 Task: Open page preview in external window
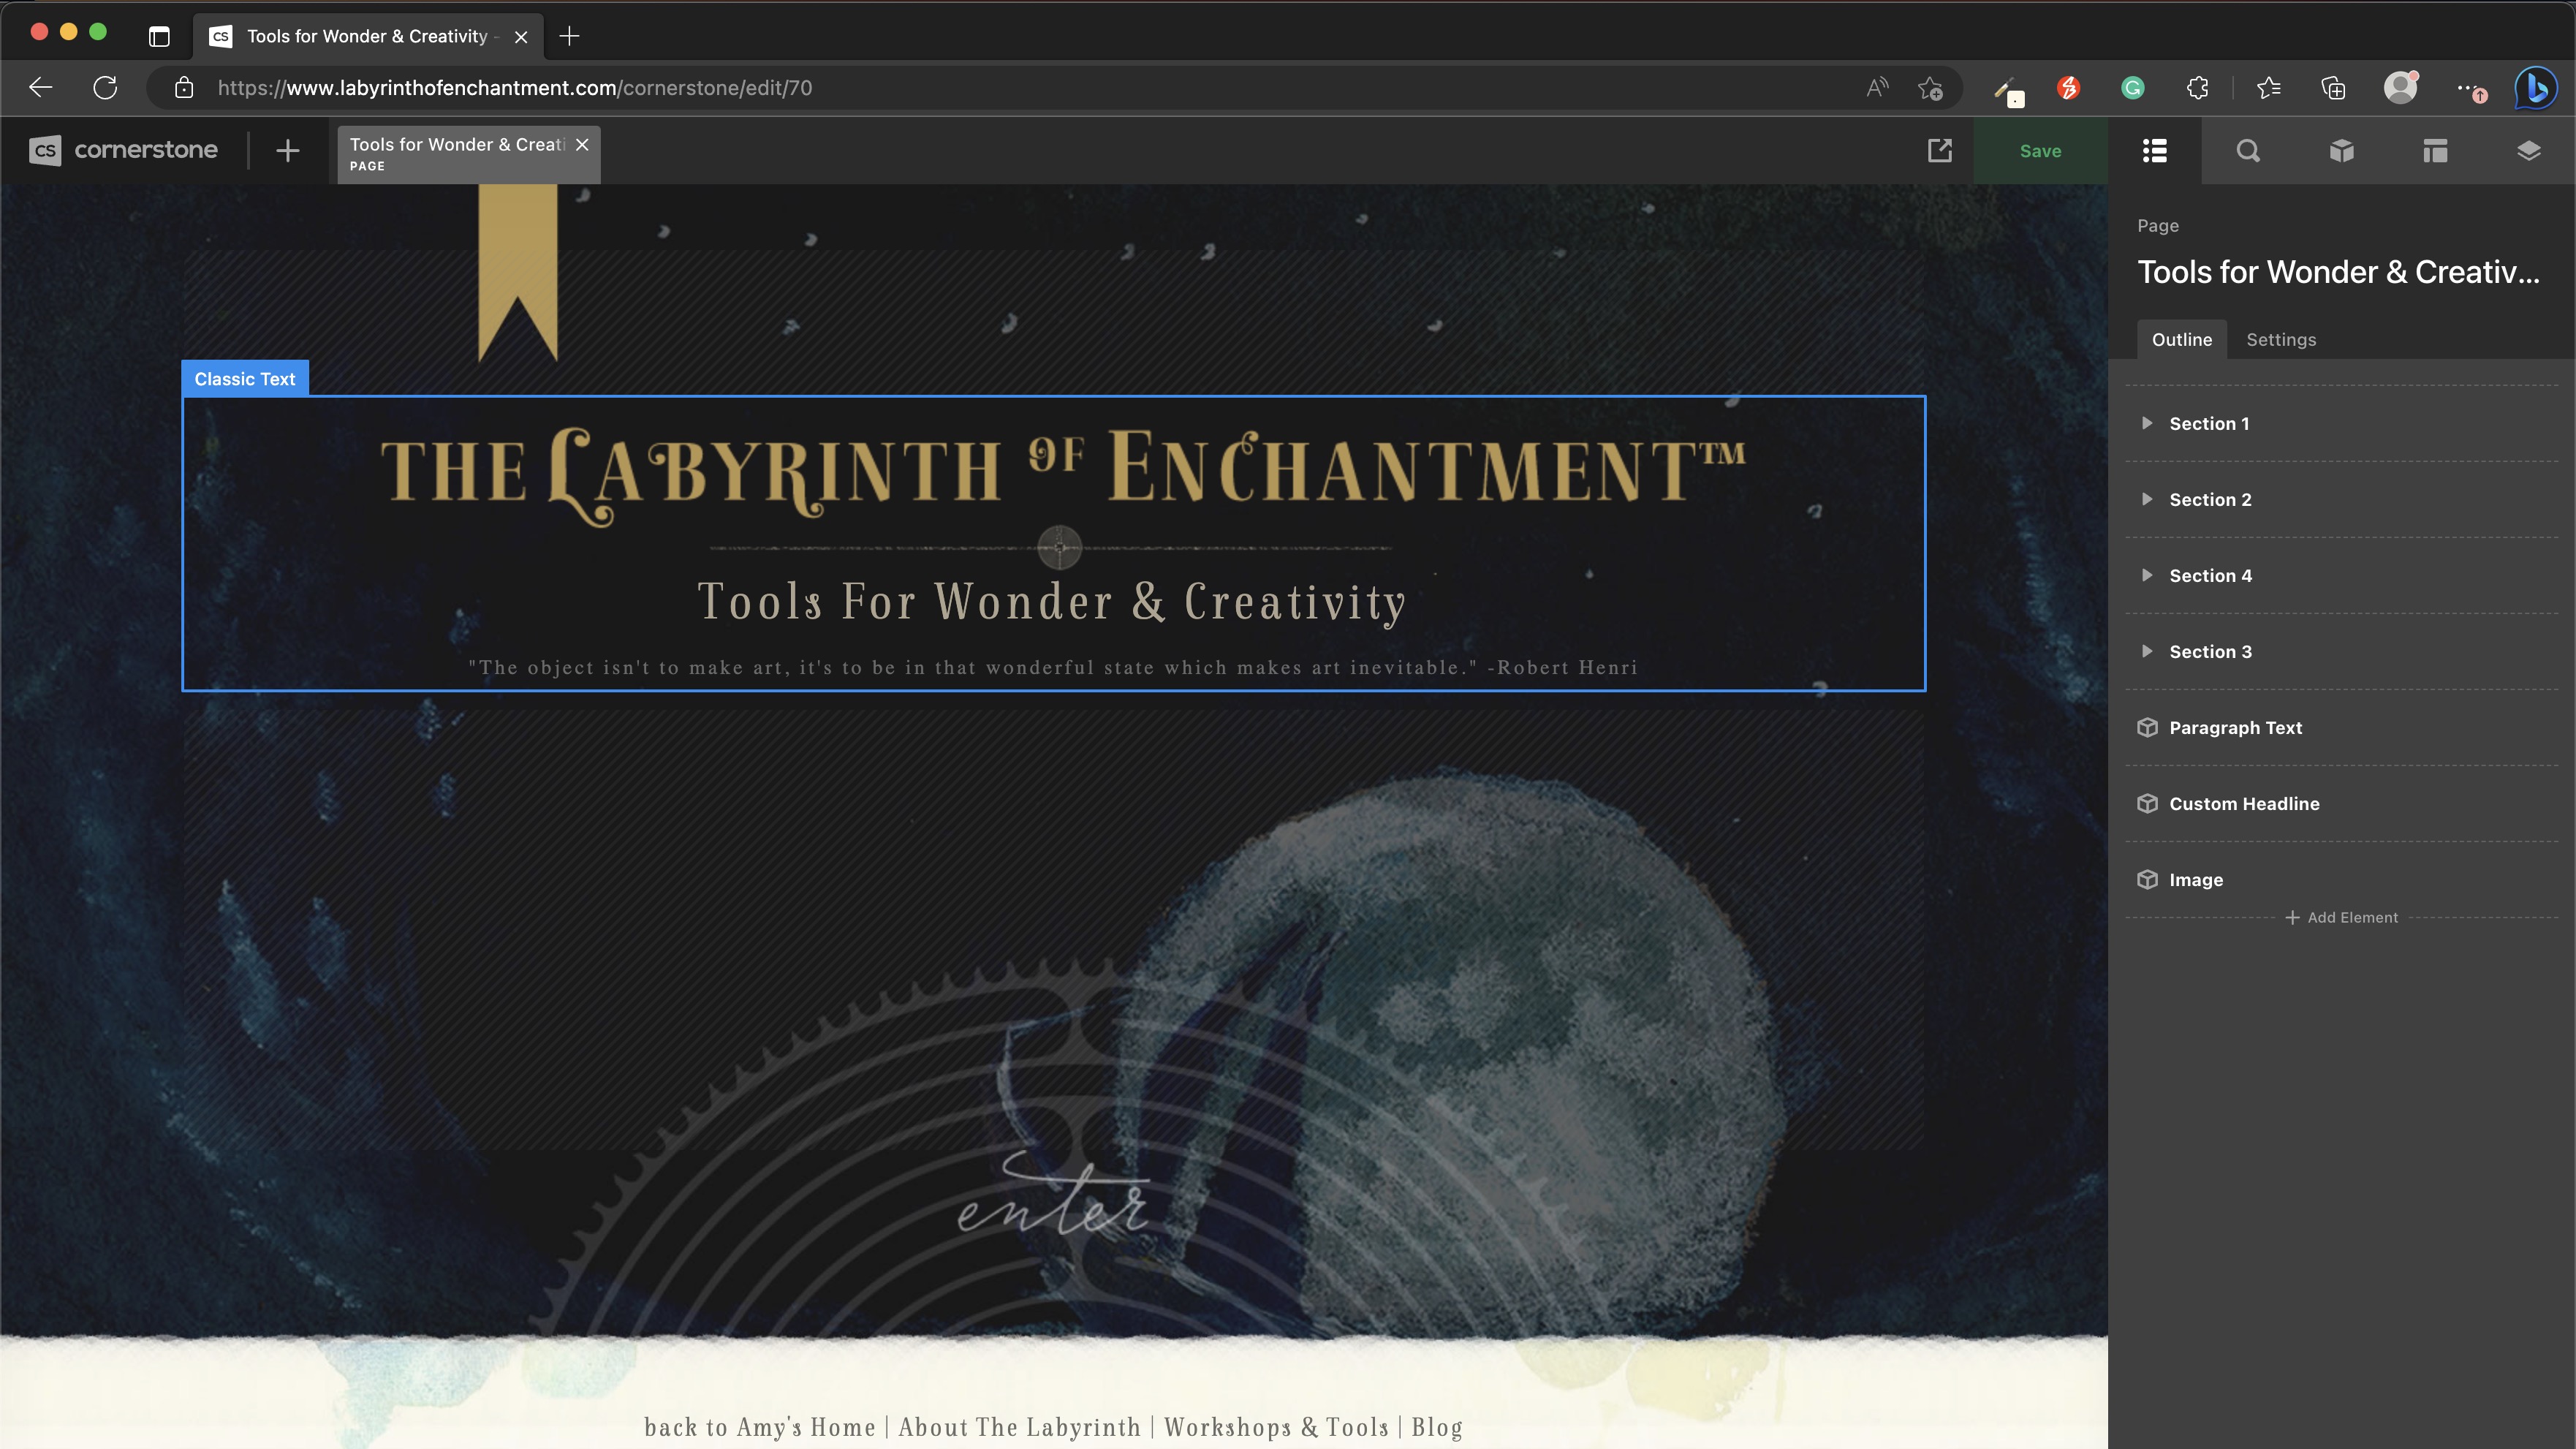[1939, 150]
